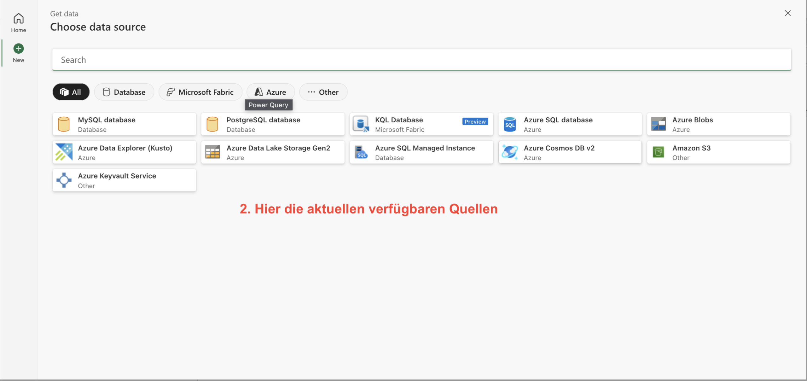Open the Other category filter
Viewport: 807px width, 381px height.
[x=323, y=92]
